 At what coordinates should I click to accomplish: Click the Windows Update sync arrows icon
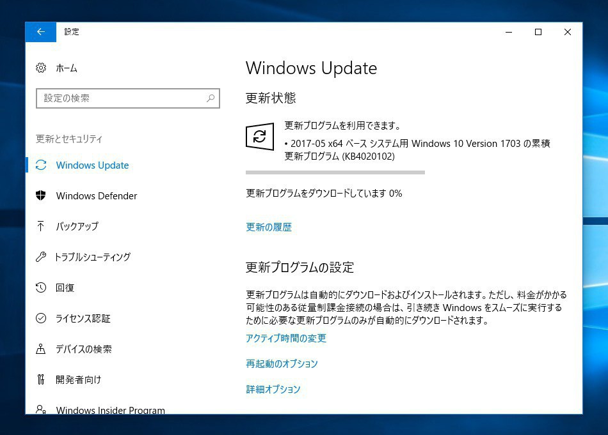click(41, 165)
